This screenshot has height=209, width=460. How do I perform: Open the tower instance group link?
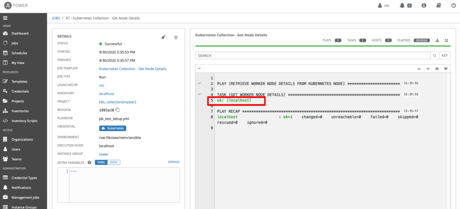pyautogui.click(x=104, y=154)
